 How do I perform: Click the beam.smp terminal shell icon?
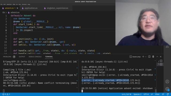(x=131, y=57)
